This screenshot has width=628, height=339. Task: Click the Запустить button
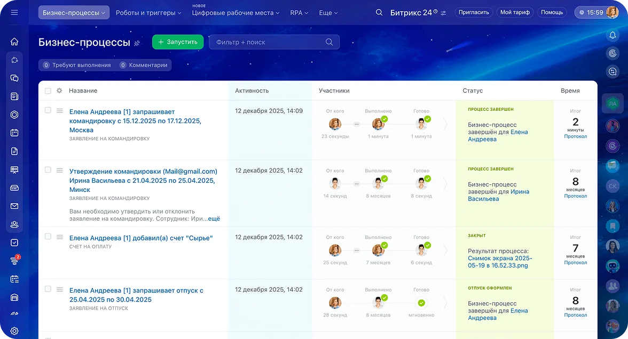pyautogui.click(x=178, y=42)
